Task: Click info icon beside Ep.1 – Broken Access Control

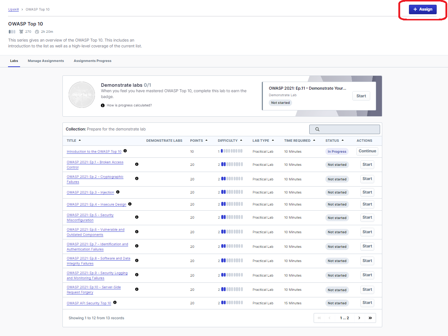Action: coord(137,164)
